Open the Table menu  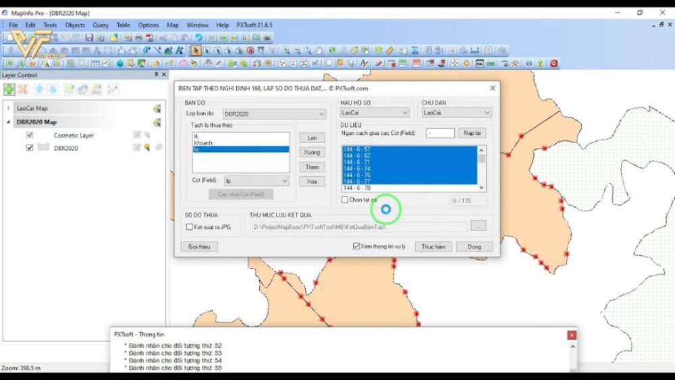123,25
